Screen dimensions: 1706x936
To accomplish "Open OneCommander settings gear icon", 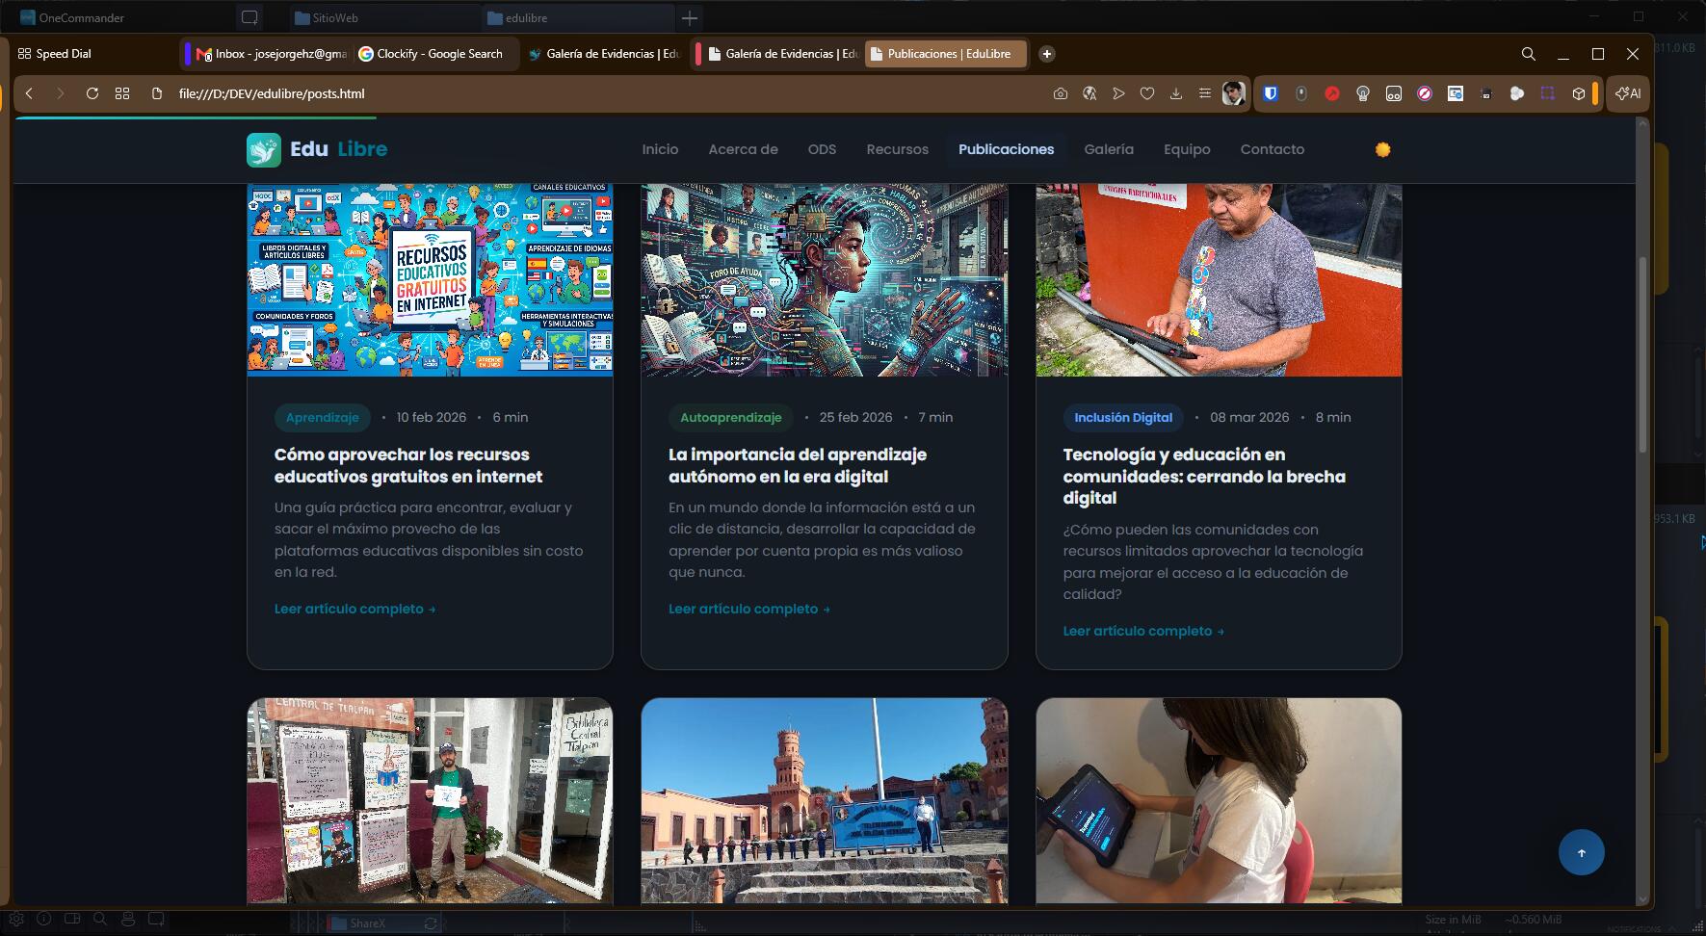I will pyautogui.click(x=16, y=920).
